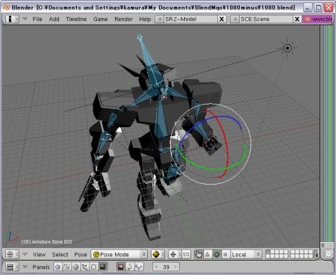Open the scene browse dropdown
Viewport: 336px width, 275px height.
(235, 19)
